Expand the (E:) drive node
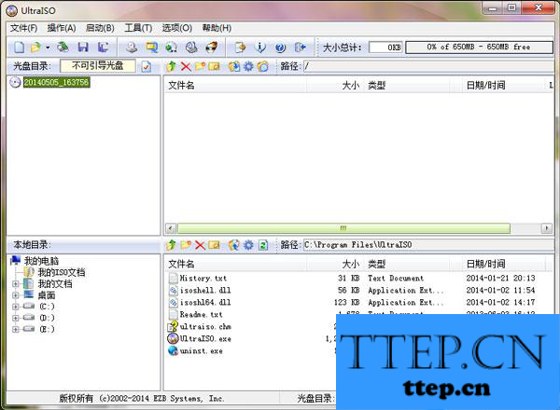Screen dimensions: 560x410 (15, 330)
